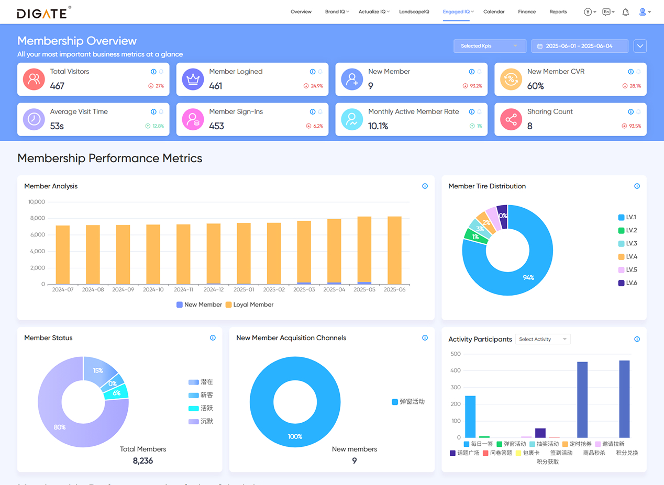The width and height of the screenshot is (664, 485).
Task: Click the 话题广场 legend entry
Action: (x=464, y=453)
